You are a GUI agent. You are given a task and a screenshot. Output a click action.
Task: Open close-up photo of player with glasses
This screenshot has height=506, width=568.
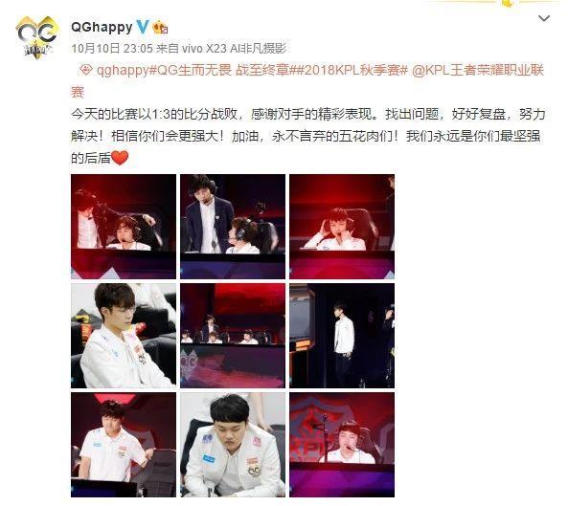124,336
